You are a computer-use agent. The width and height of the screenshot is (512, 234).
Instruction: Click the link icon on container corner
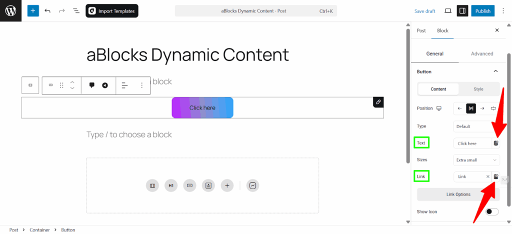click(x=378, y=102)
